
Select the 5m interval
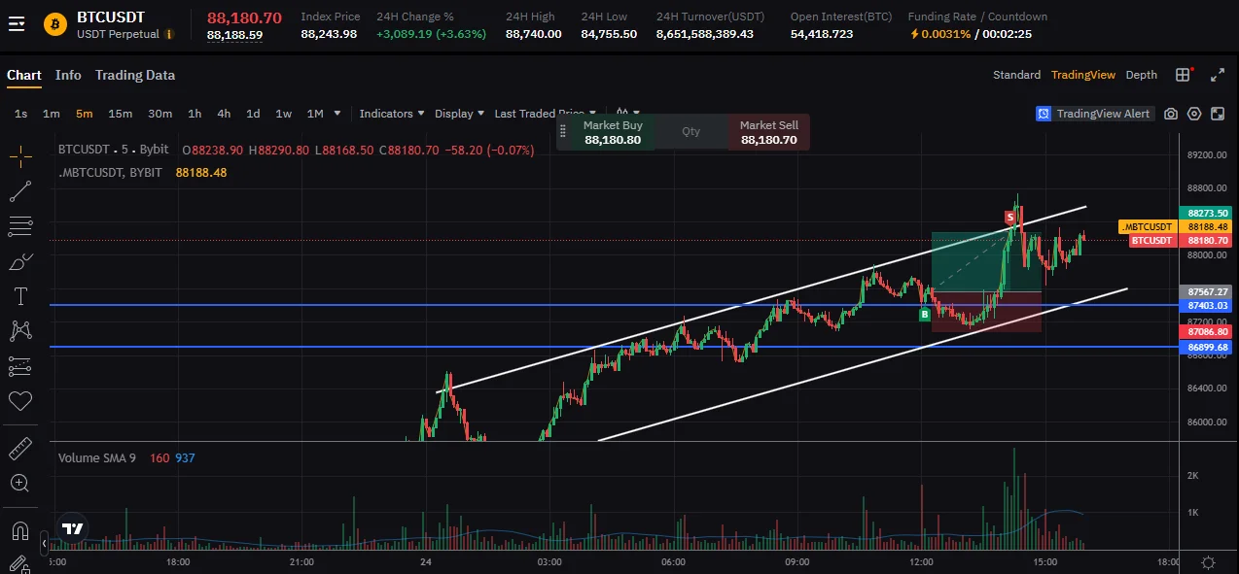click(x=85, y=114)
